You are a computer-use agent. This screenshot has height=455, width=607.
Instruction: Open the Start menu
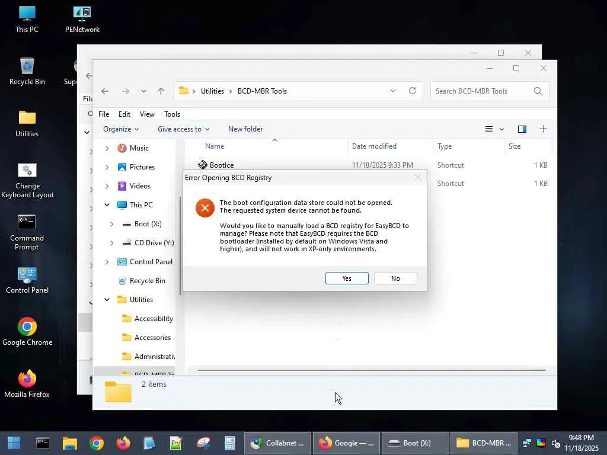click(14, 443)
